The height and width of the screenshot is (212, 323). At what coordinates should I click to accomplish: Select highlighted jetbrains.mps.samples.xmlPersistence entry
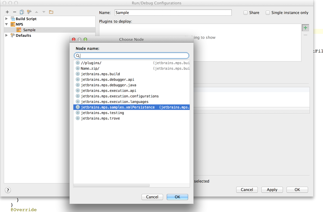click(132, 107)
